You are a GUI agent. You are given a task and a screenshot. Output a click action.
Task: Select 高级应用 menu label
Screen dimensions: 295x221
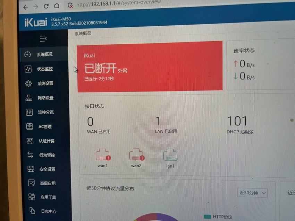pos(48,183)
